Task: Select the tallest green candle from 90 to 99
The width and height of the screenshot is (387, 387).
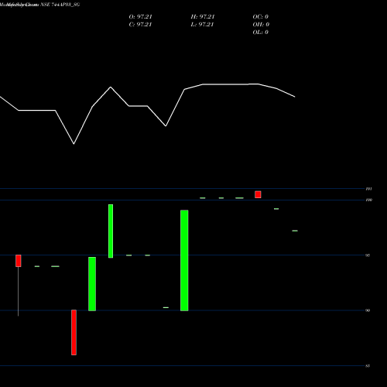Action: (184, 261)
